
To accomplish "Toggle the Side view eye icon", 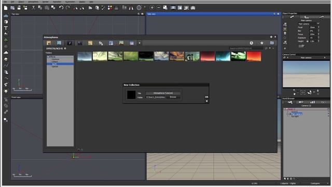I will pyautogui.click(x=278, y=14).
